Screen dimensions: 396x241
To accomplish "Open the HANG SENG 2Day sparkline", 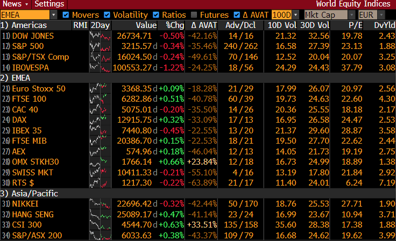I will (100, 214).
